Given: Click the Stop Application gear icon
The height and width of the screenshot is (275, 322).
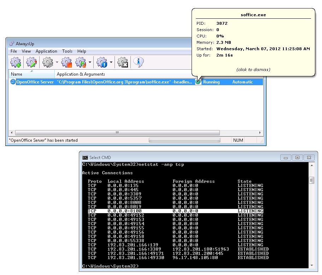Looking at the screenshot, I should pyautogui.click(x=66, y=62).
